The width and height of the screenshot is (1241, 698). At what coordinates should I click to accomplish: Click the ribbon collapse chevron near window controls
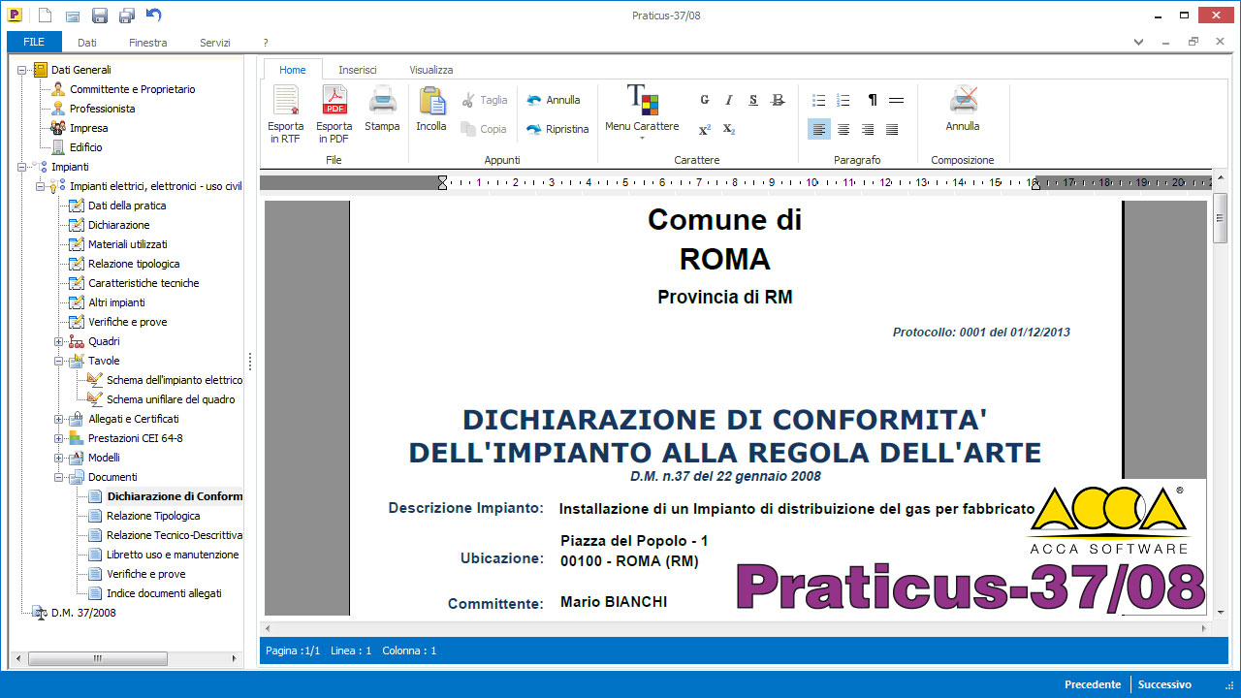[1140, 42]
